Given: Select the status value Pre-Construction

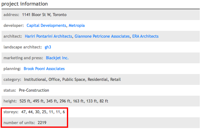Looking at the screenshot, I should click(34, 90).
